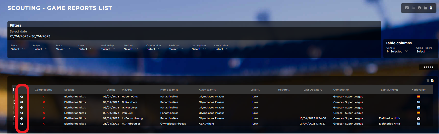View Rubén Pérez report via eye icon

22,97
